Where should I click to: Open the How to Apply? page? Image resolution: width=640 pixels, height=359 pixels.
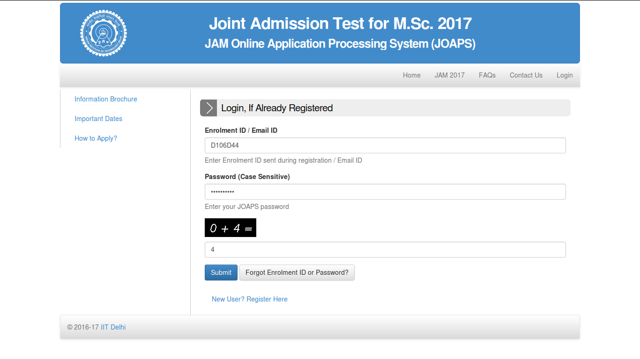click(x=96, y=138)
